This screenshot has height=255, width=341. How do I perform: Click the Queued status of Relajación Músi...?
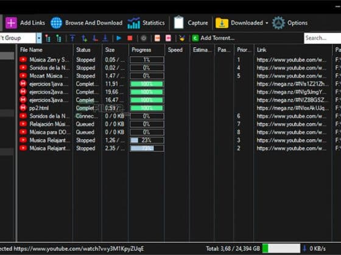pyautogui.click(x=85, y=124)
